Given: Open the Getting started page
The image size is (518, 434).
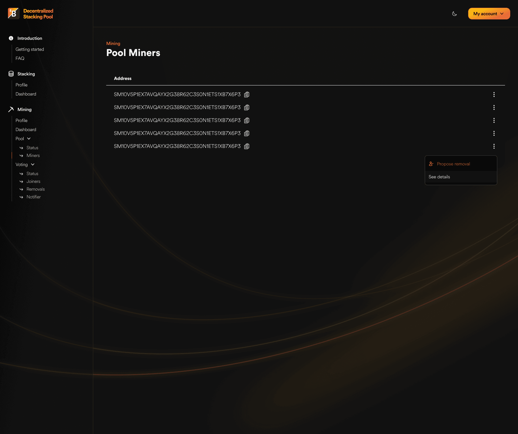Looking at the screenshot, I should (29, 49).
